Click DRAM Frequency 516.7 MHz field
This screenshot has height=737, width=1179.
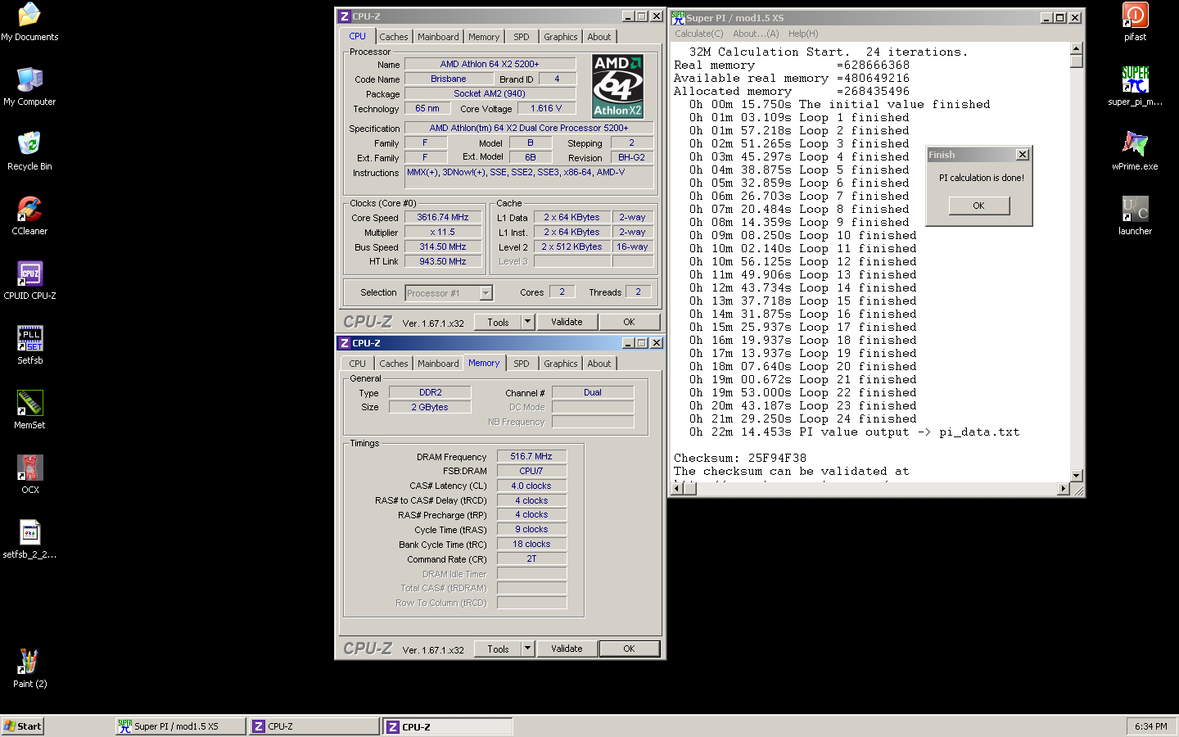[x=531, y=456]
